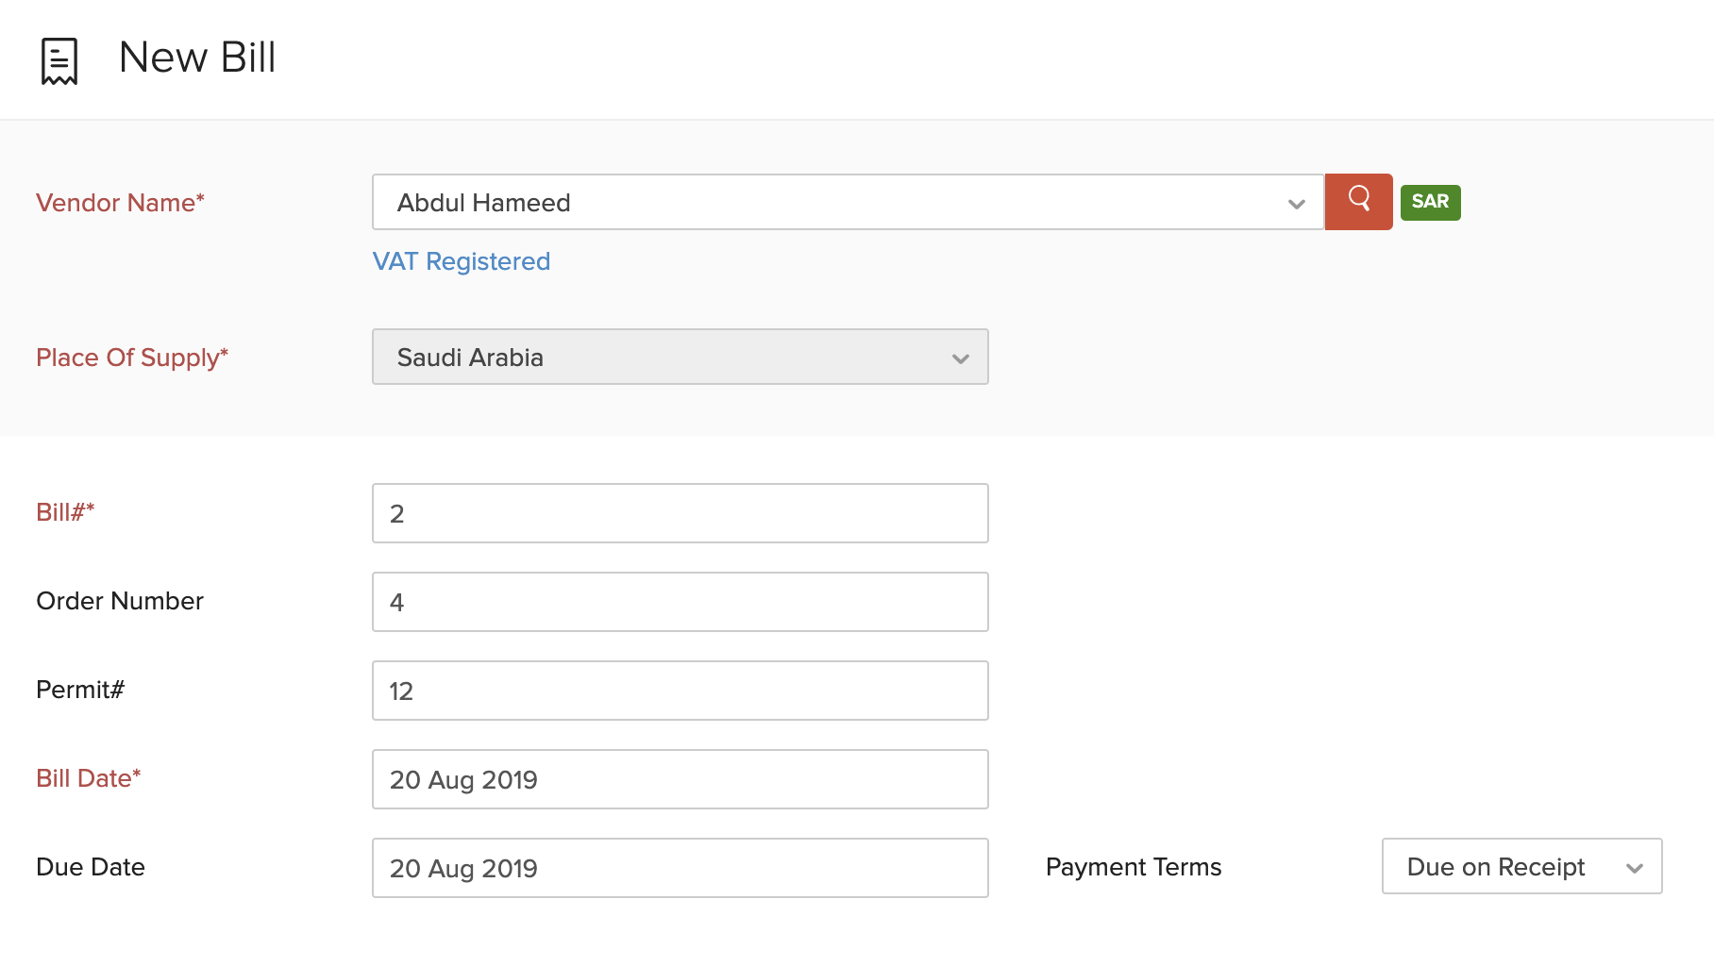Click into the Bill# input field
This screenshot has width=1714, height=966.
[x=680, y=513]
